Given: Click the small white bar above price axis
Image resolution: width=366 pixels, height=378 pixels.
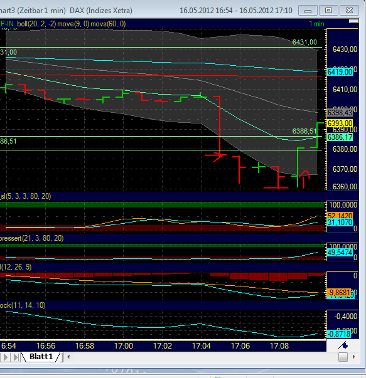Looking at the screenshot, I should pos(353,22).
